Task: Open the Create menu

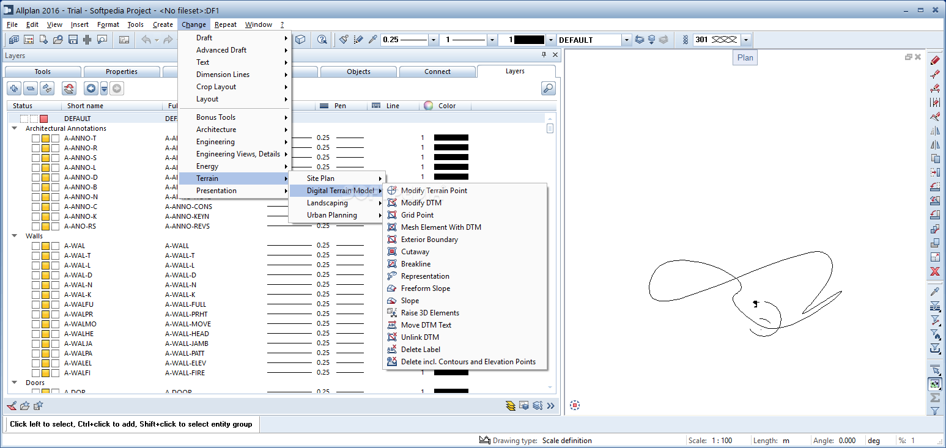Action: click(x=163, y=24)
